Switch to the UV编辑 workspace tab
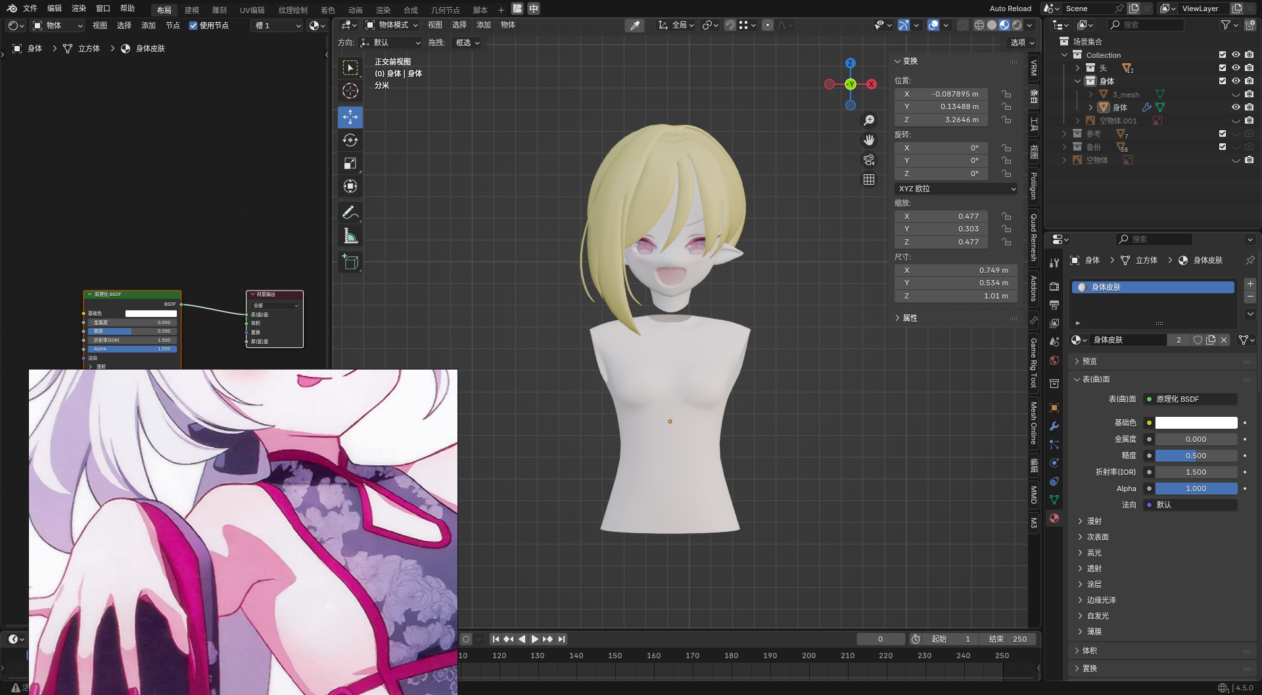 (x=252, y=10)
